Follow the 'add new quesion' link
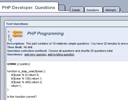Screen dimensions: 128x100 35,54
